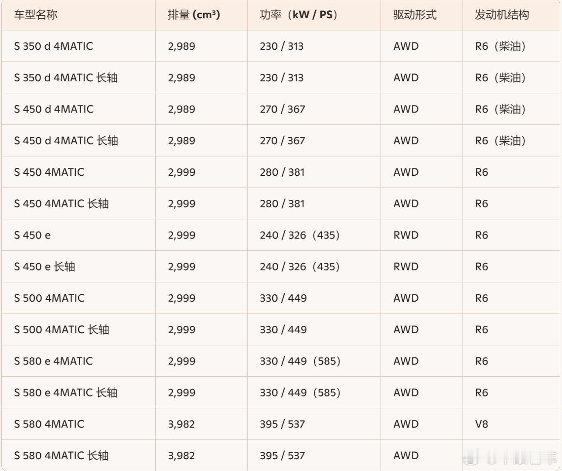Viewport: 562px width, 471px height.
Task: Select the S 350 d 4MATIC 长轴 model name
Action: pos(66,78)
